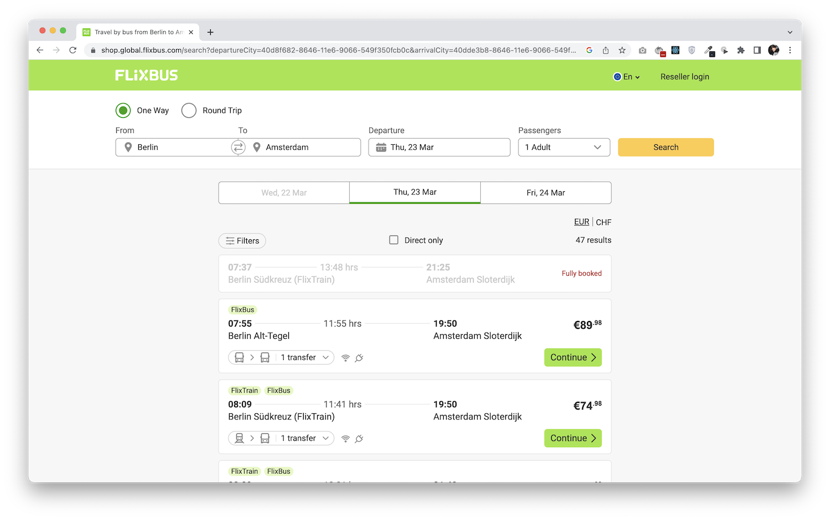Click the power outlet icon on the 08:09 trip
Image resolution: width=830 pixels, height=520 pixels.
pos(359,438)
